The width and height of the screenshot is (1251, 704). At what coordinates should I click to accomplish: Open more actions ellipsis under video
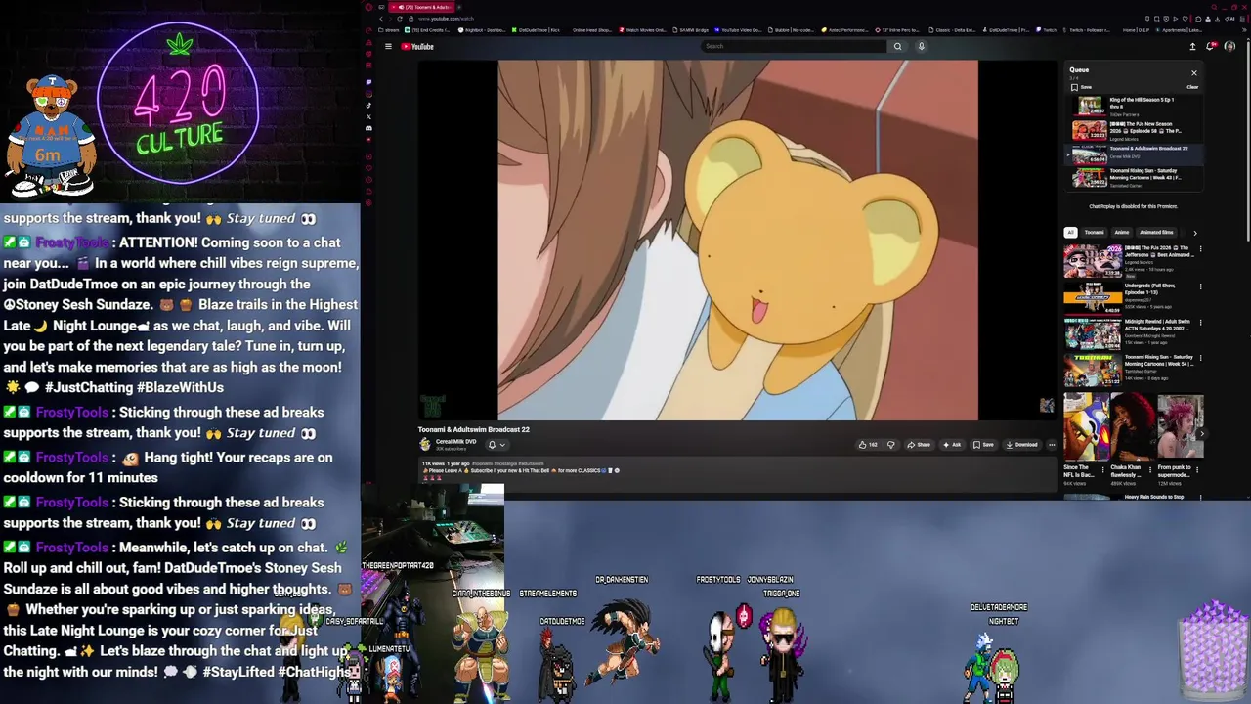(x=1052, y=445)
